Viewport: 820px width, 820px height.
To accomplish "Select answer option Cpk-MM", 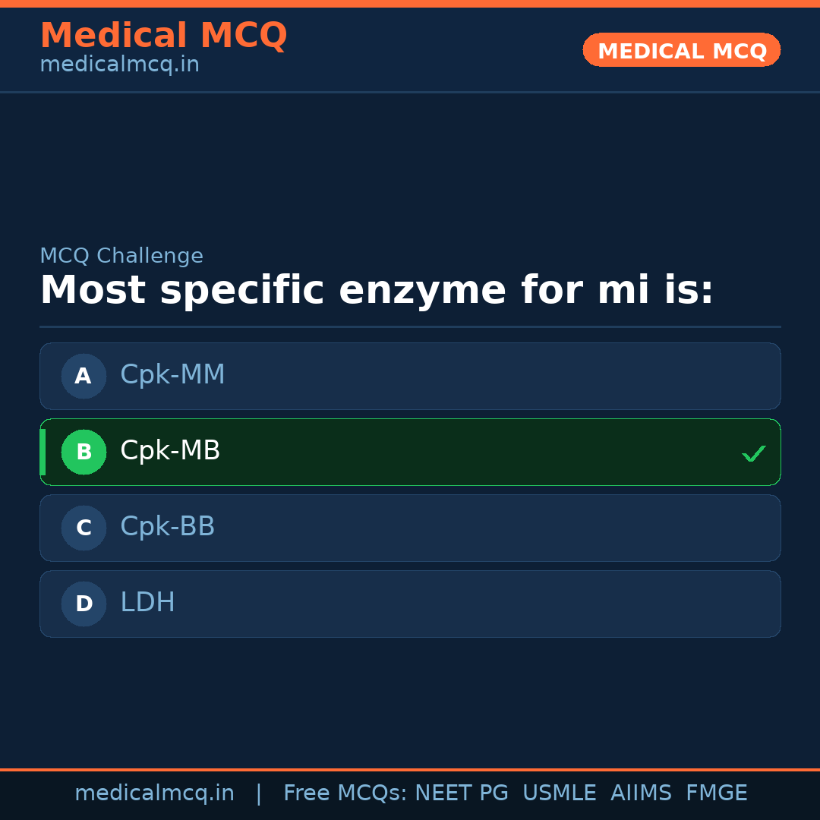I will tap(410, 376).
